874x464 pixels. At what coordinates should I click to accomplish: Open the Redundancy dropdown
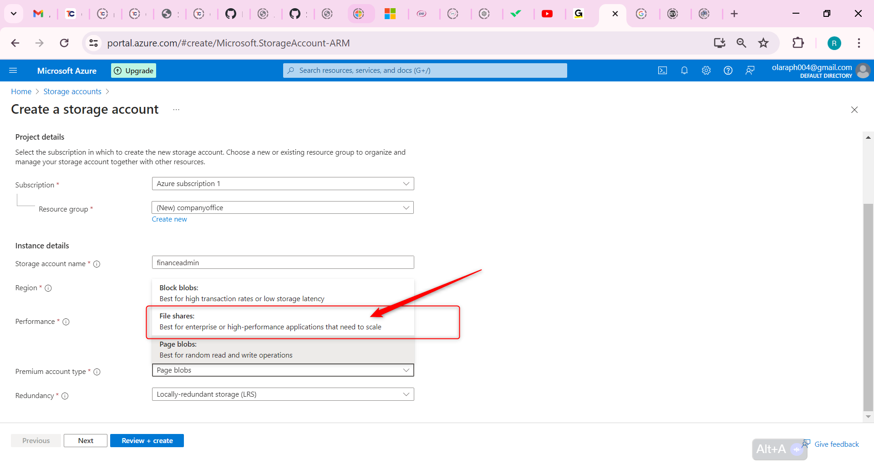[283, 394]
